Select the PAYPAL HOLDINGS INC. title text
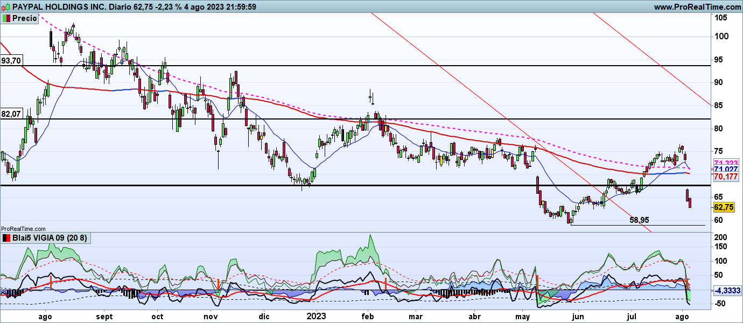Screen dimensions: 743x323 coord(59,7)
